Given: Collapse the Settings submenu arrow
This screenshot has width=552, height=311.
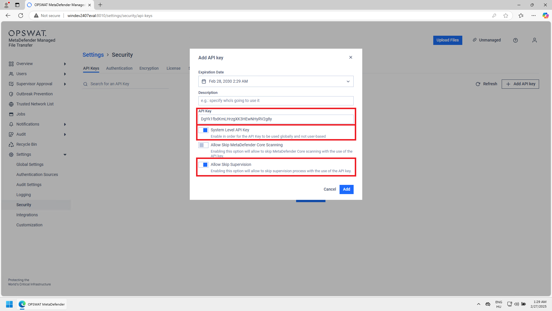Looking at the screenshot, I should click(65, 155).
